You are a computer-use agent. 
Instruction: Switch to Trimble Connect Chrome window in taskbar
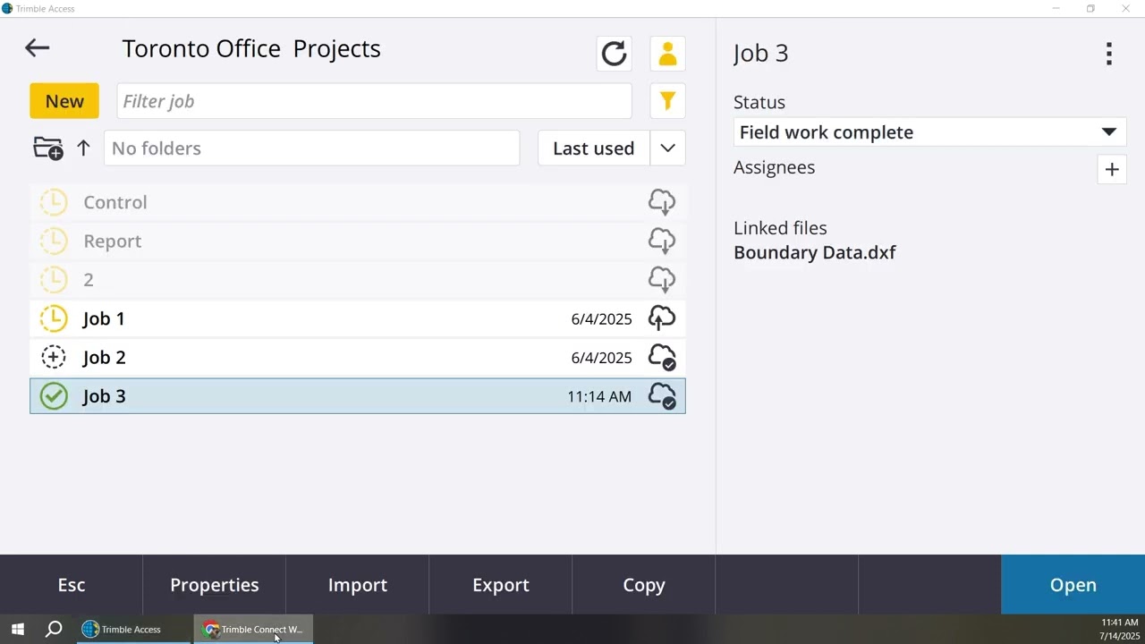point(254,630)
